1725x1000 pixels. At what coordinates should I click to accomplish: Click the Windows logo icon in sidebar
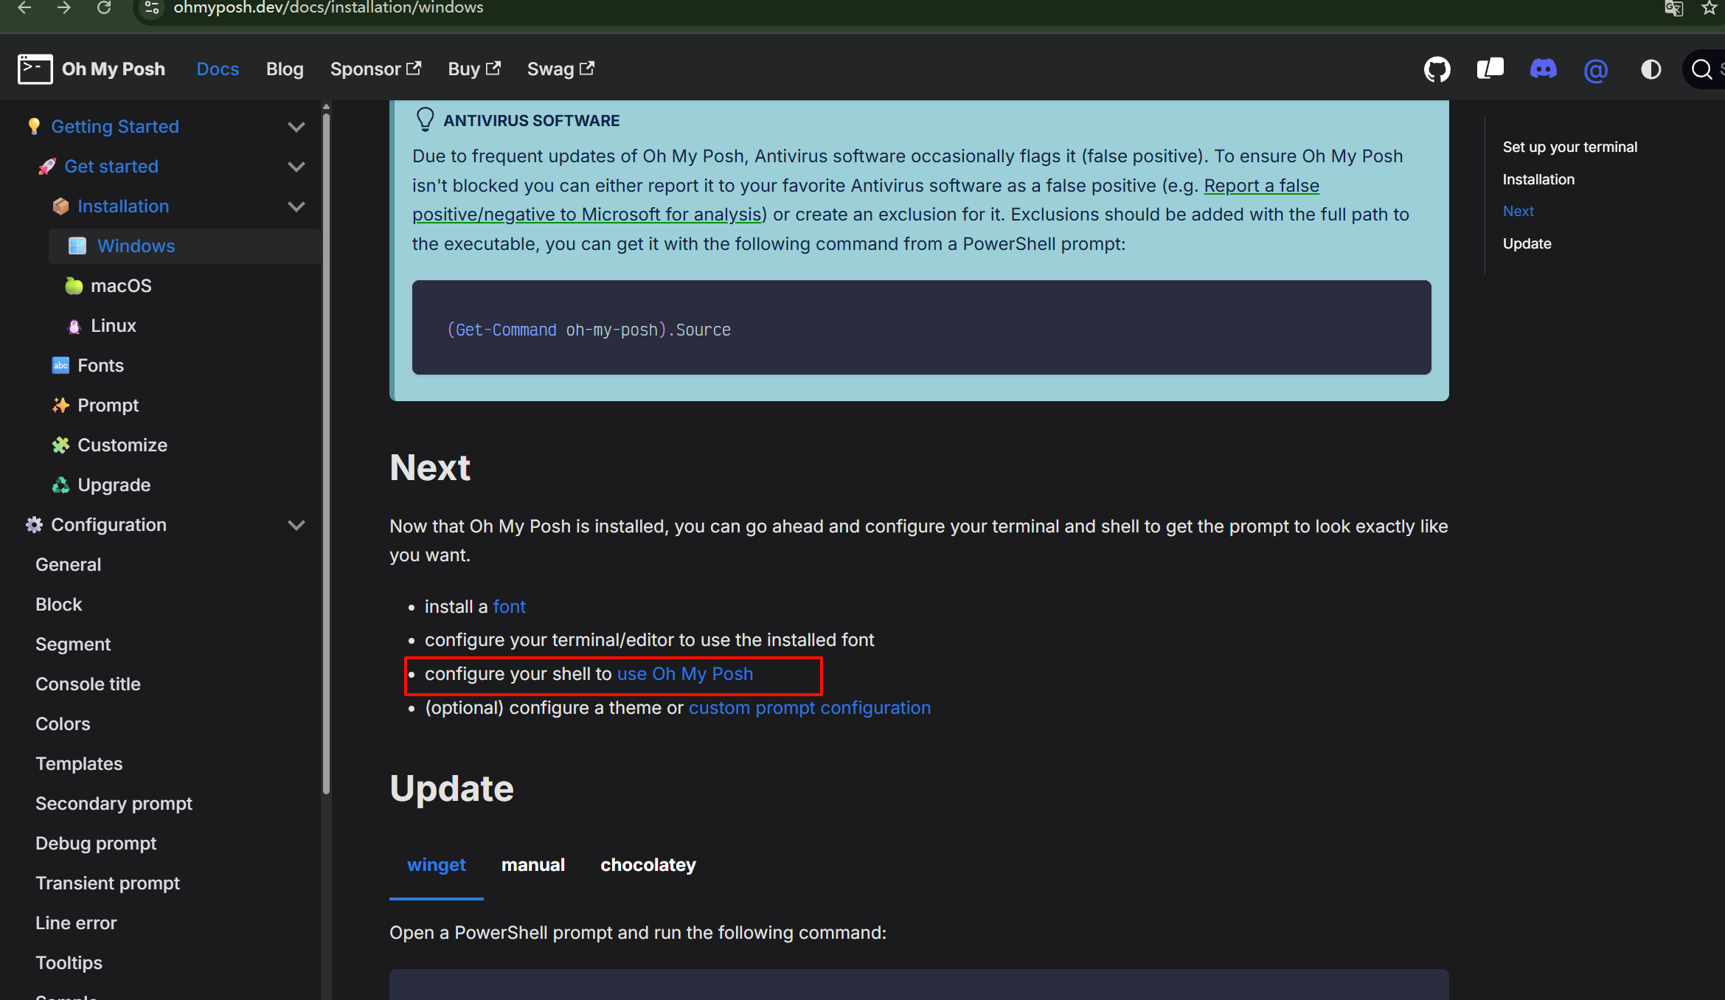[77, 246]
